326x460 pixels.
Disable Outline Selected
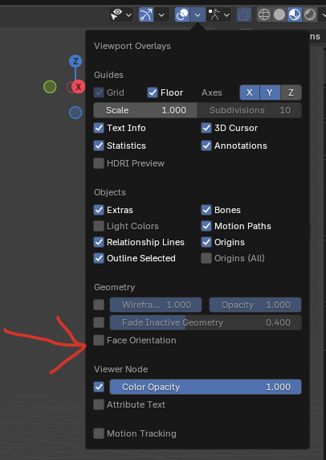(99, 258)
